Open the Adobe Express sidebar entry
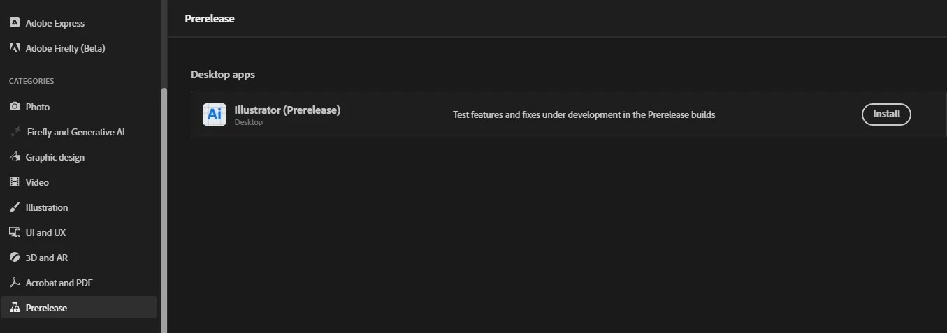 (x=79, y=23)
